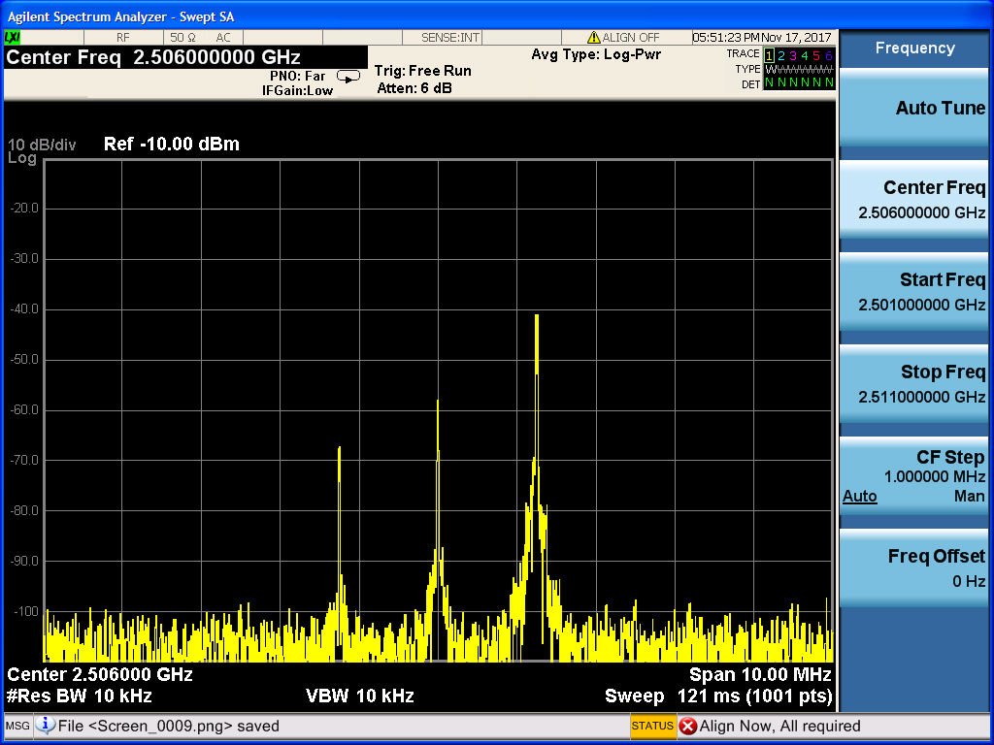Click the blue info icon in message bar
Screen dimensions: 994x745
coord(46,726)
